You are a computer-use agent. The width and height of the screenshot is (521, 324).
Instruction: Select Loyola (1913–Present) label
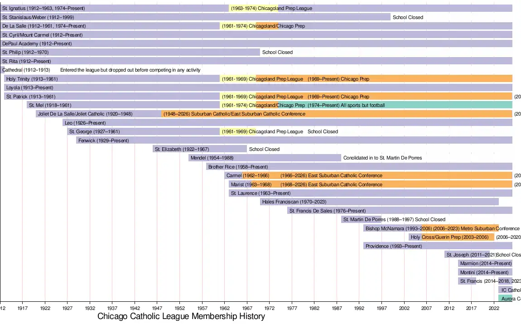[x=30, y=88]
